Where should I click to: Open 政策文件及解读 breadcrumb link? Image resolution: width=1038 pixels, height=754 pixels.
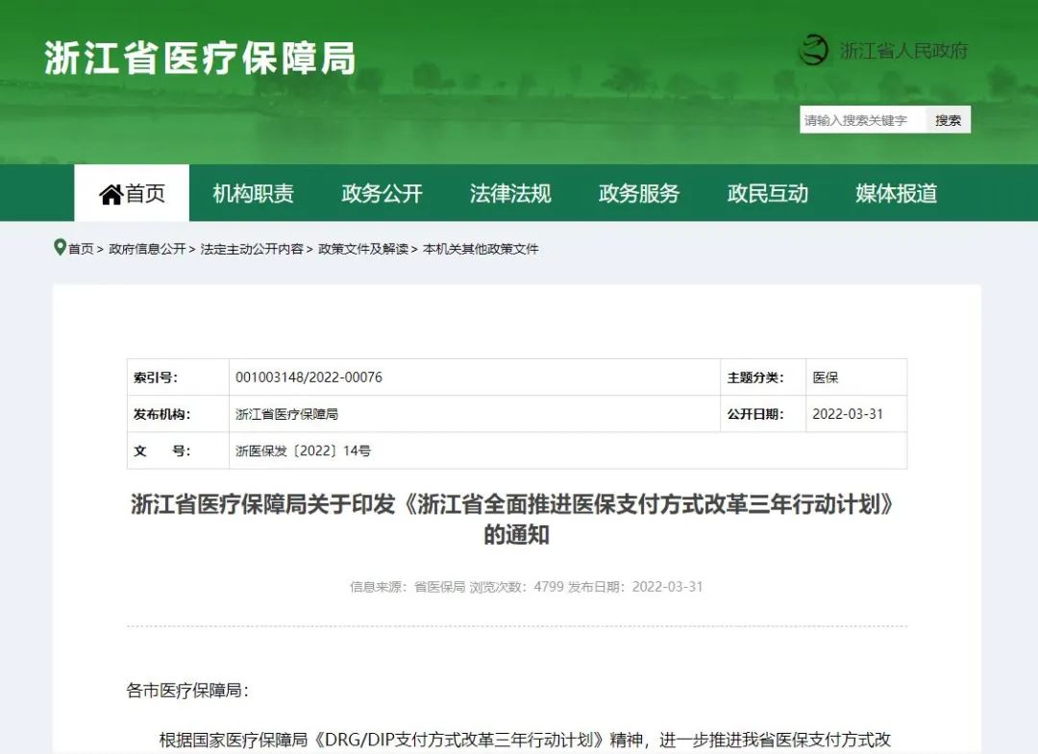point(362,249)
